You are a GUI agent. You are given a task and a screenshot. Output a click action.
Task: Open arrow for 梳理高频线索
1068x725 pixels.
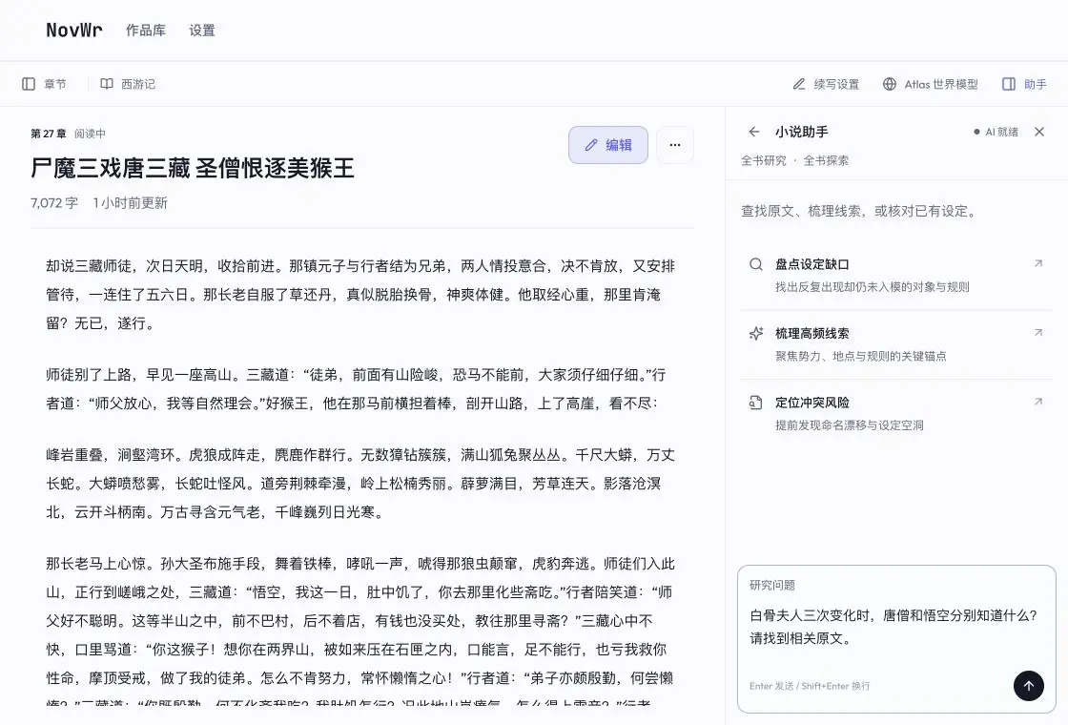click(x=1038, y=333)
